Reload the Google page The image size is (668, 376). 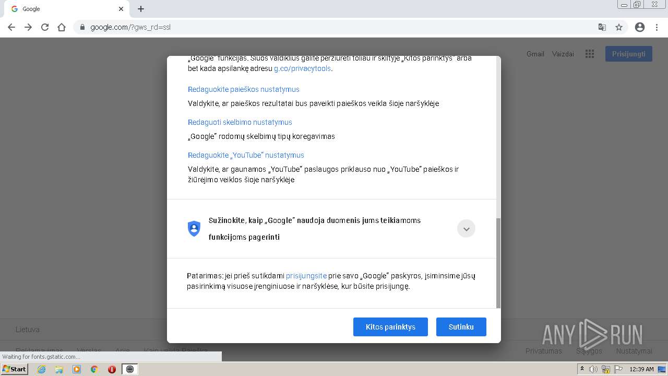[45, 27]
